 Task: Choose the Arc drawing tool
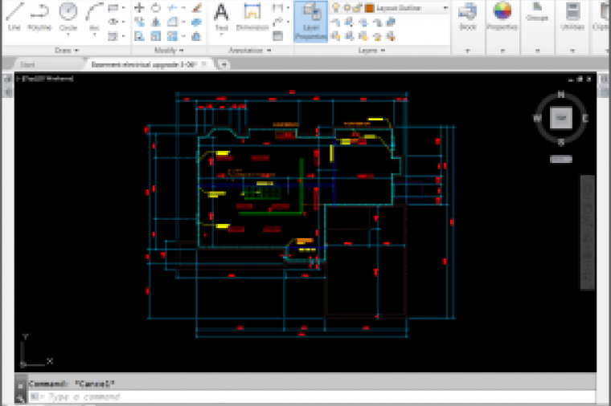[x=94, y=16]
